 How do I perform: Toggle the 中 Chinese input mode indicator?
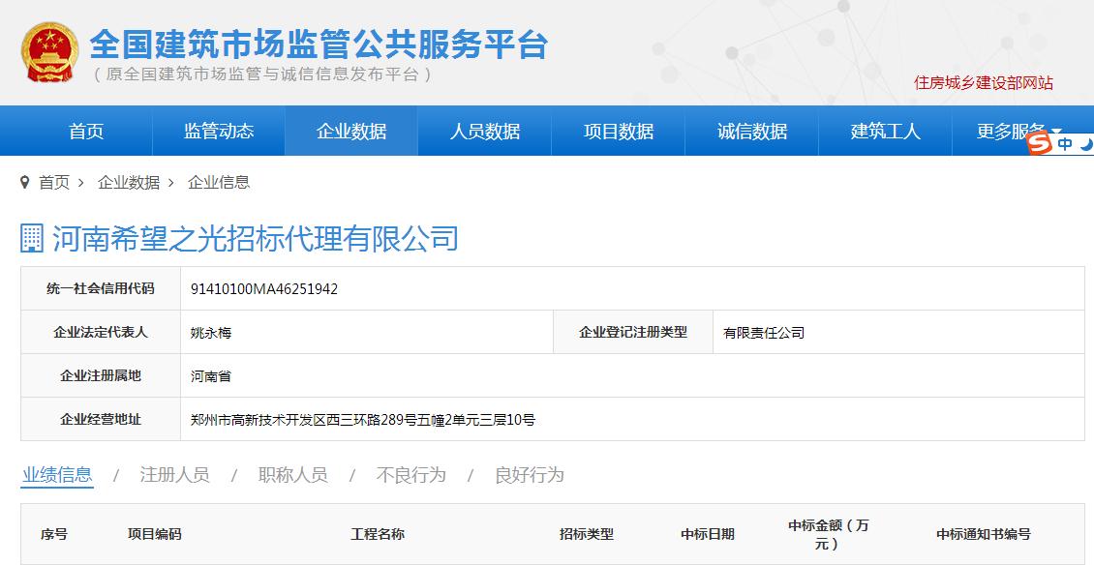[x=1065, y=144]
